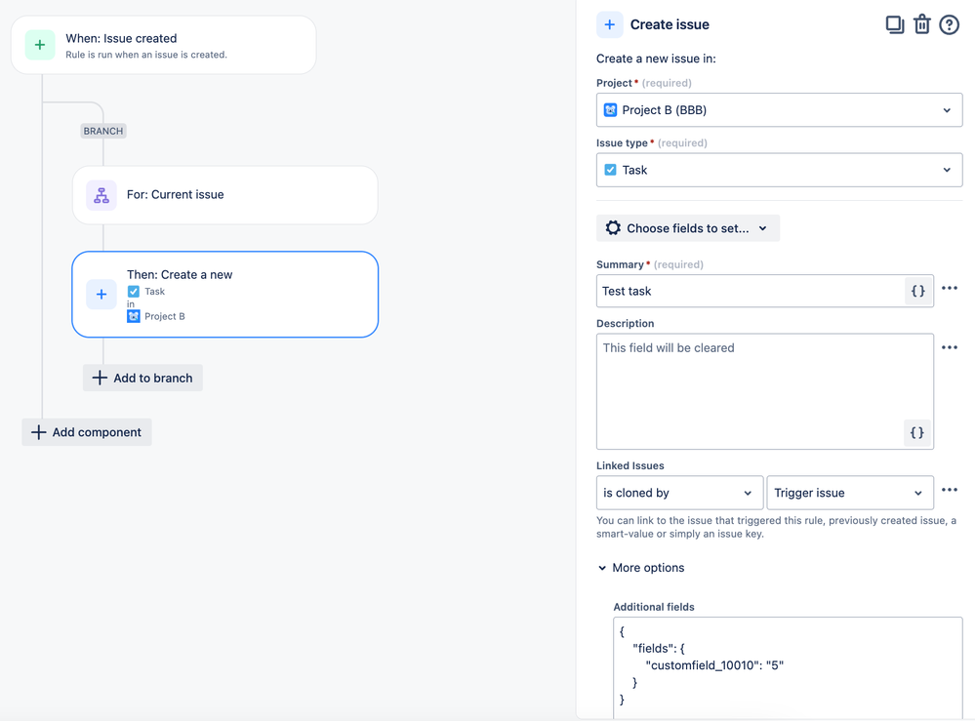Click the green trigger plus icon
Viewport: 975px width, 721px height.
pyautogui.click(x=40, y=45)
